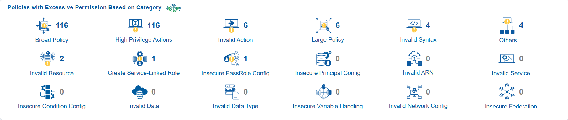Click the Invalid ARN cloud icon

tap(414, 58)
